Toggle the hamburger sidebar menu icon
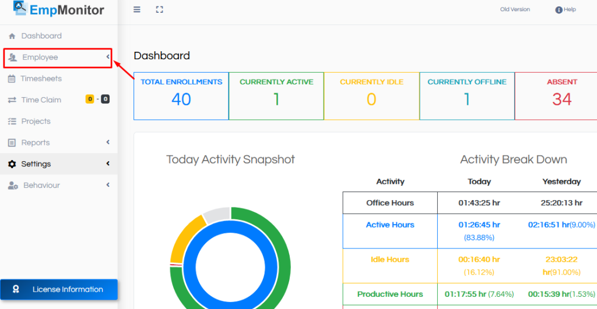597x309 pixels. tap(136, 9)
